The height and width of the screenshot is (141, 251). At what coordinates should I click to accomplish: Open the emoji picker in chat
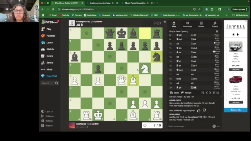(214, 126)
